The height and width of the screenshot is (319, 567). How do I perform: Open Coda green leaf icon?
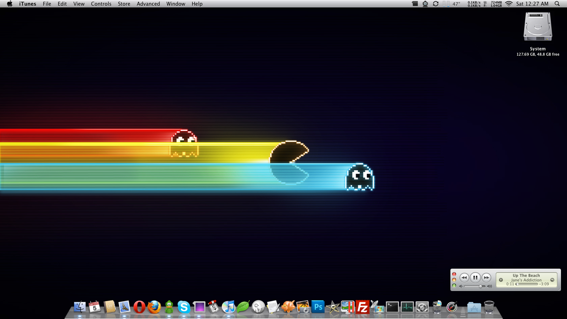pos(243,307)
